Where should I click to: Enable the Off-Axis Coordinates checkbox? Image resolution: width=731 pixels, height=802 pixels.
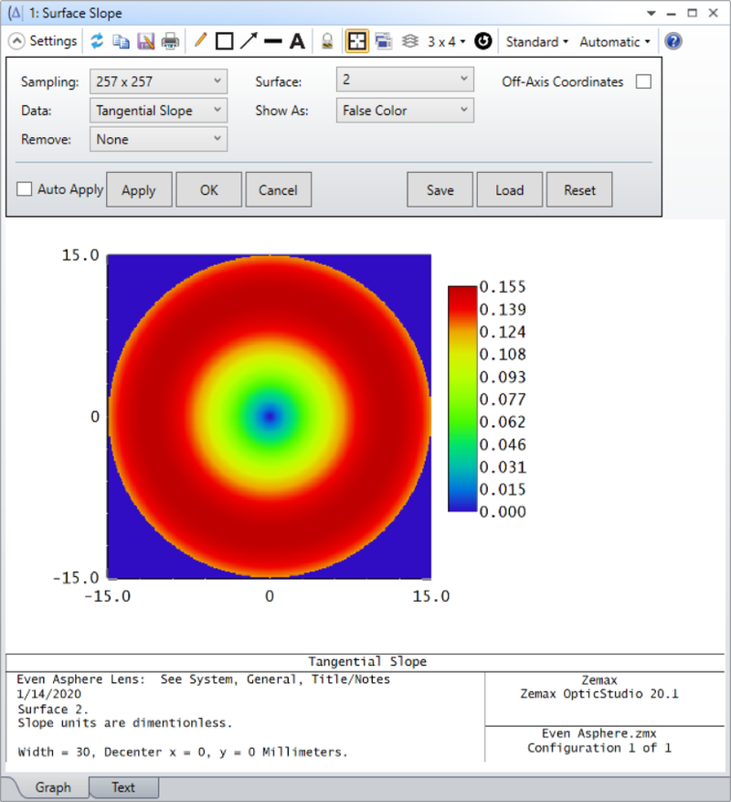tap(643, 81)
